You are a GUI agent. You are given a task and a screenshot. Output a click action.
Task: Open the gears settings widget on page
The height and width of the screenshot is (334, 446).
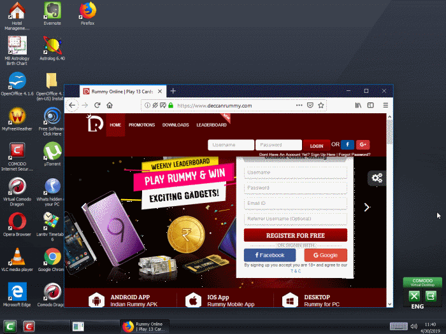tap(377, 178)
